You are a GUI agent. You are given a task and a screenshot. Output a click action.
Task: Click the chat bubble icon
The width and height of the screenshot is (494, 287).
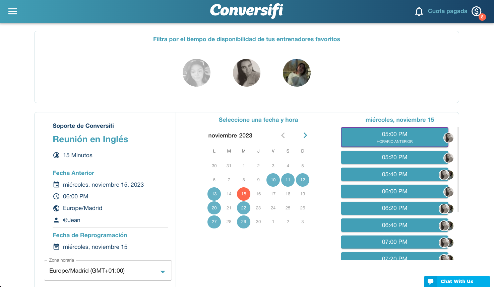point(431,281)
